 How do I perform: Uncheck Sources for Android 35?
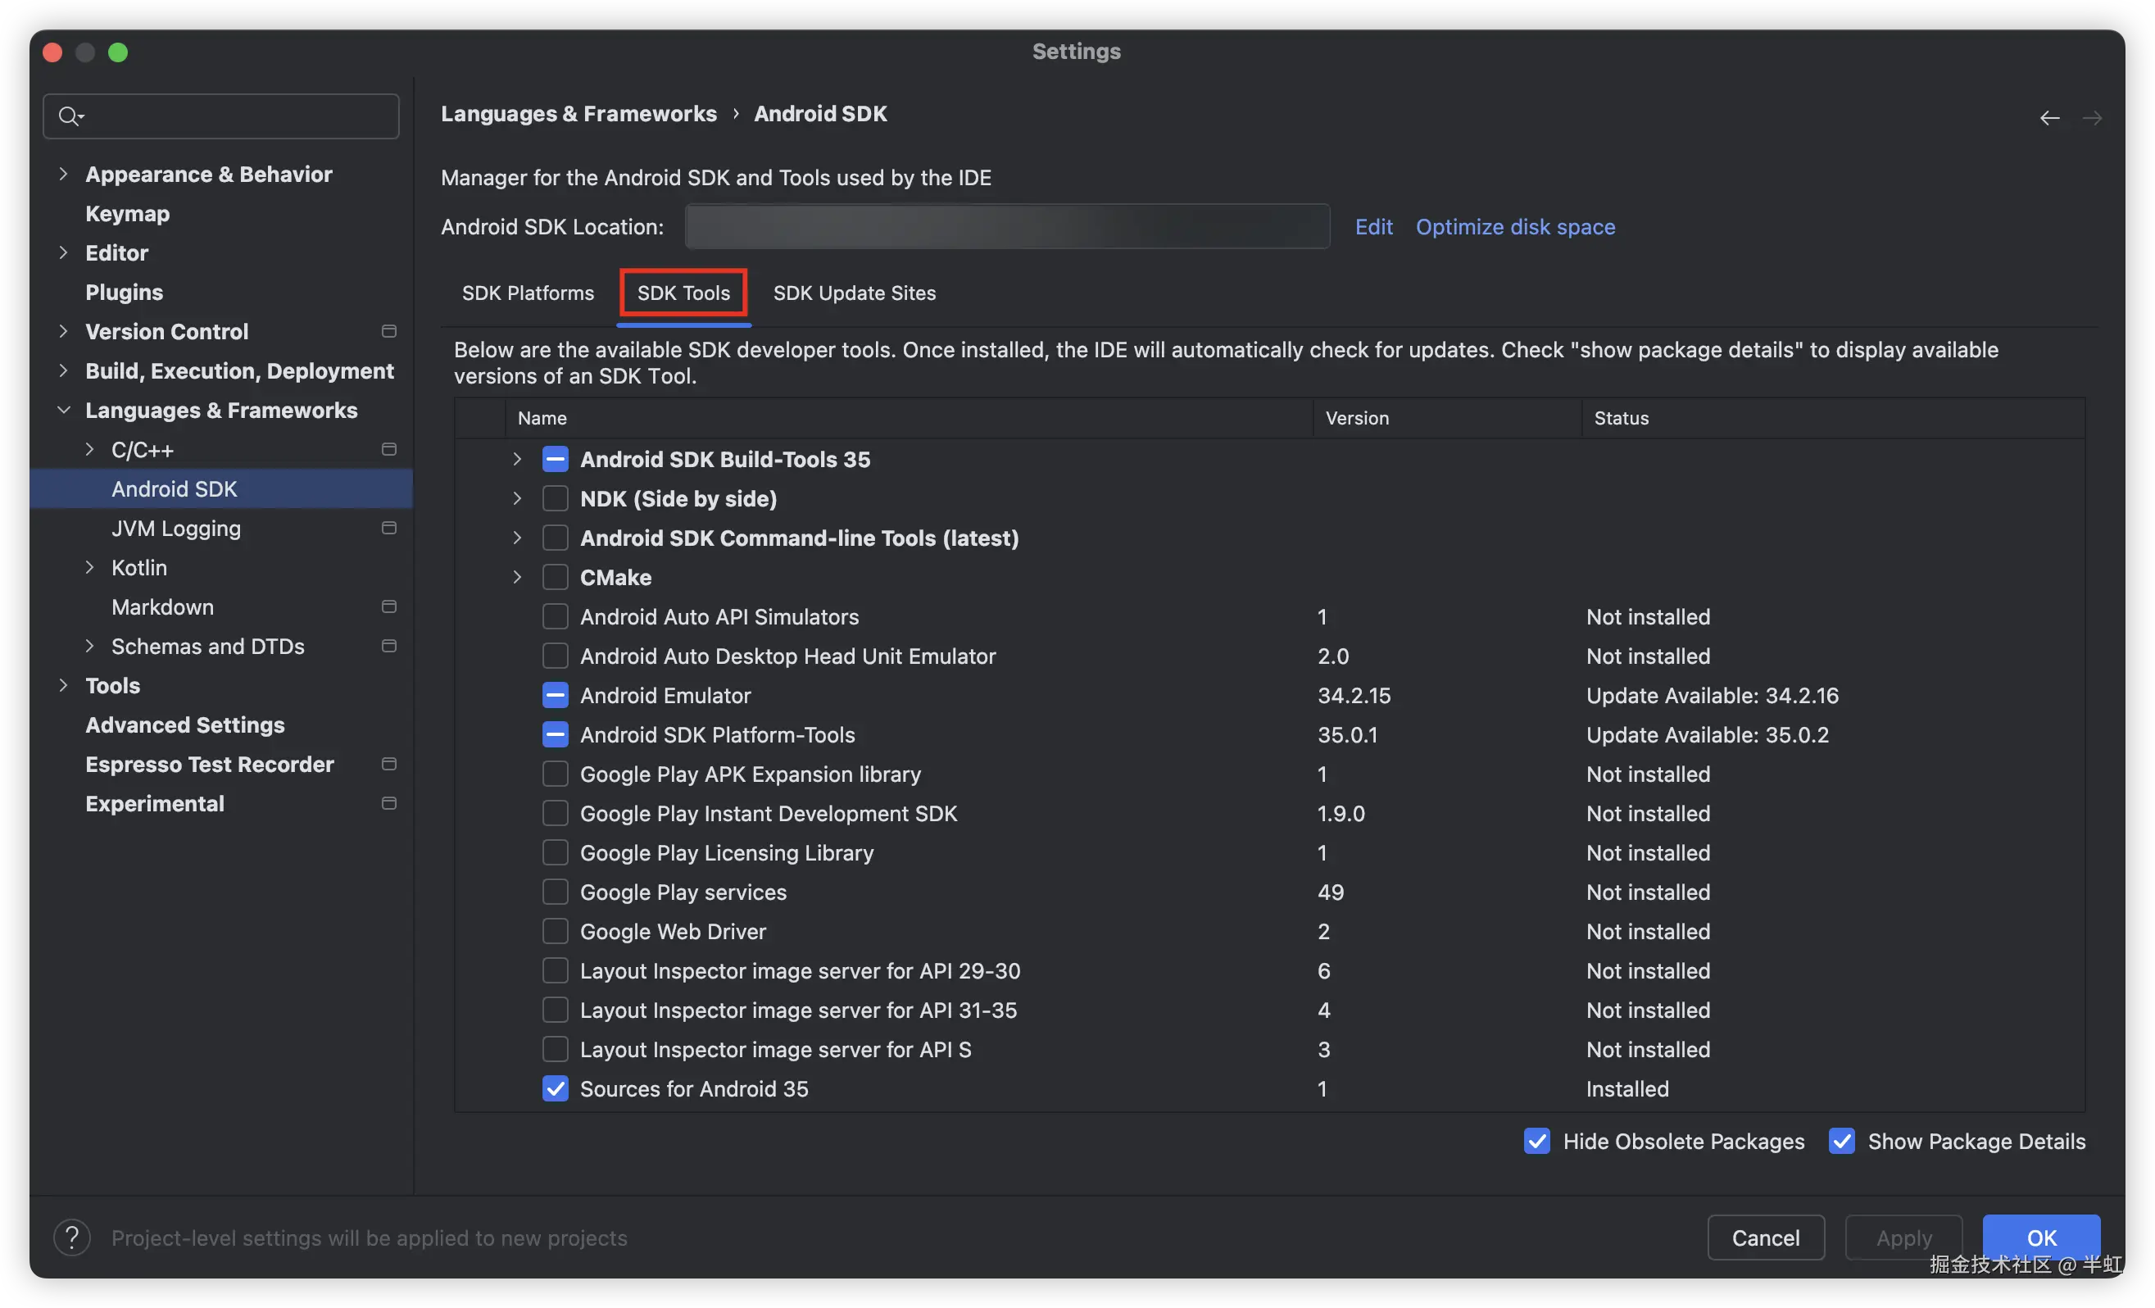(x=556, y=1088)
